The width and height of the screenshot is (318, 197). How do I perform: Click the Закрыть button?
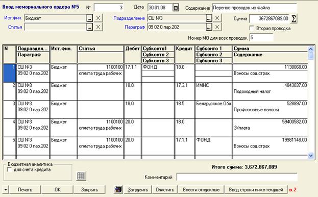click(x=89, y=190)
